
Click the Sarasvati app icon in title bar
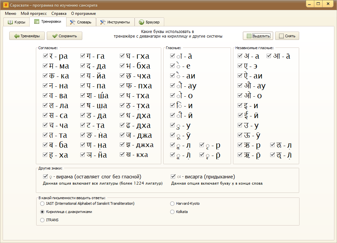(x=6, y=5)
